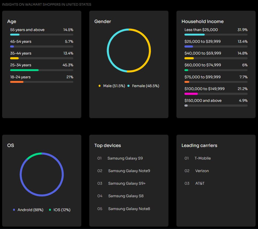Click the 18-24 years orange bar
Viewport: 258px width, 229px height.
point(17,82)
